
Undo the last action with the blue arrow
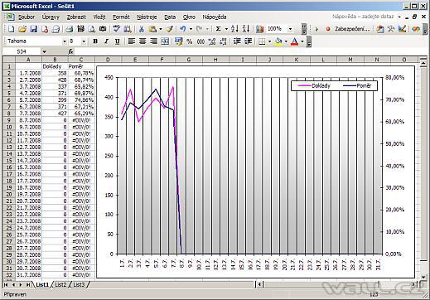183,29
